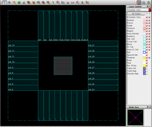Toggle Instance visibility checkbox
Viewport: 152px width, 127px height.
click(147, 36)
